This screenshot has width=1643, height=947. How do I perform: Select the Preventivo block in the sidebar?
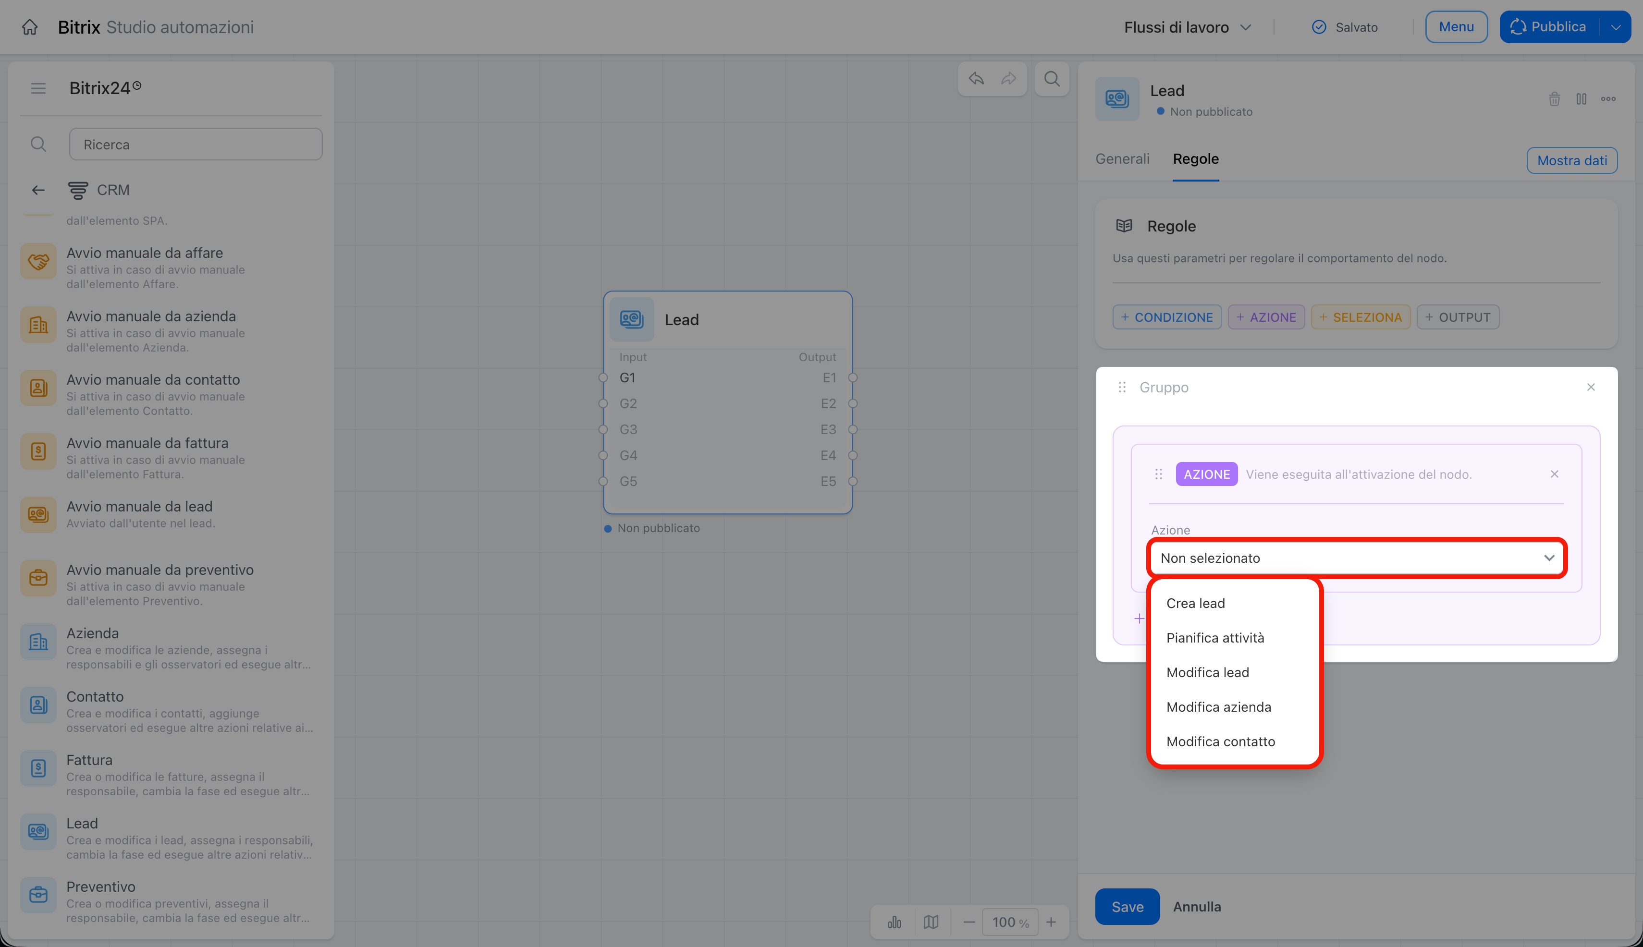coord(171,901)
